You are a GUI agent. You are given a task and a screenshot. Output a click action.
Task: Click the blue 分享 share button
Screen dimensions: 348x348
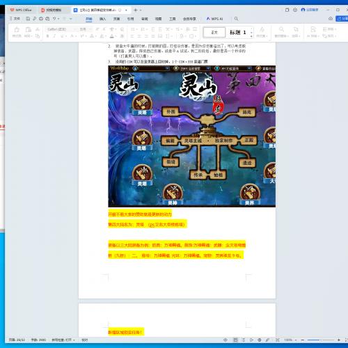pos(342,19)
